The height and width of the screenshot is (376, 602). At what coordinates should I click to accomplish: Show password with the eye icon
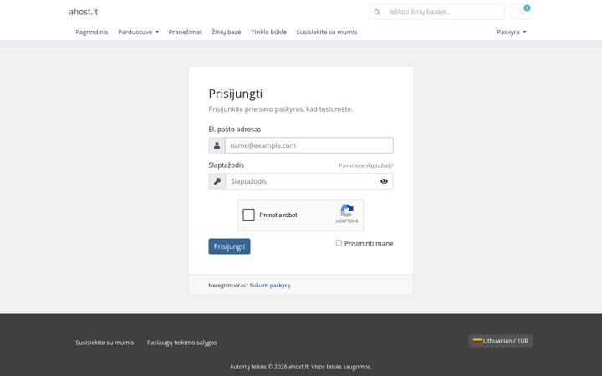[384, 181]
